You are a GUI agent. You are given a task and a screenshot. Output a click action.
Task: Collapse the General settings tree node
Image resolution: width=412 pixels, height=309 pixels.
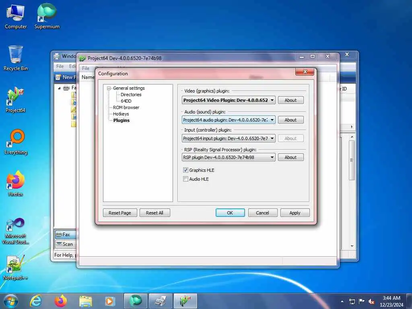109,88
